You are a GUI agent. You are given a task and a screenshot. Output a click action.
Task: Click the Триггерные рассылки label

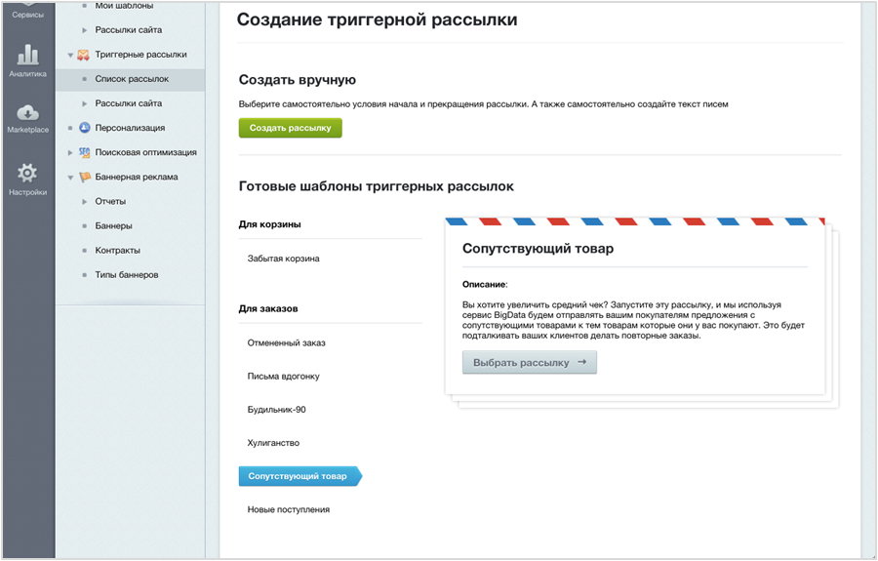[140, 55]
